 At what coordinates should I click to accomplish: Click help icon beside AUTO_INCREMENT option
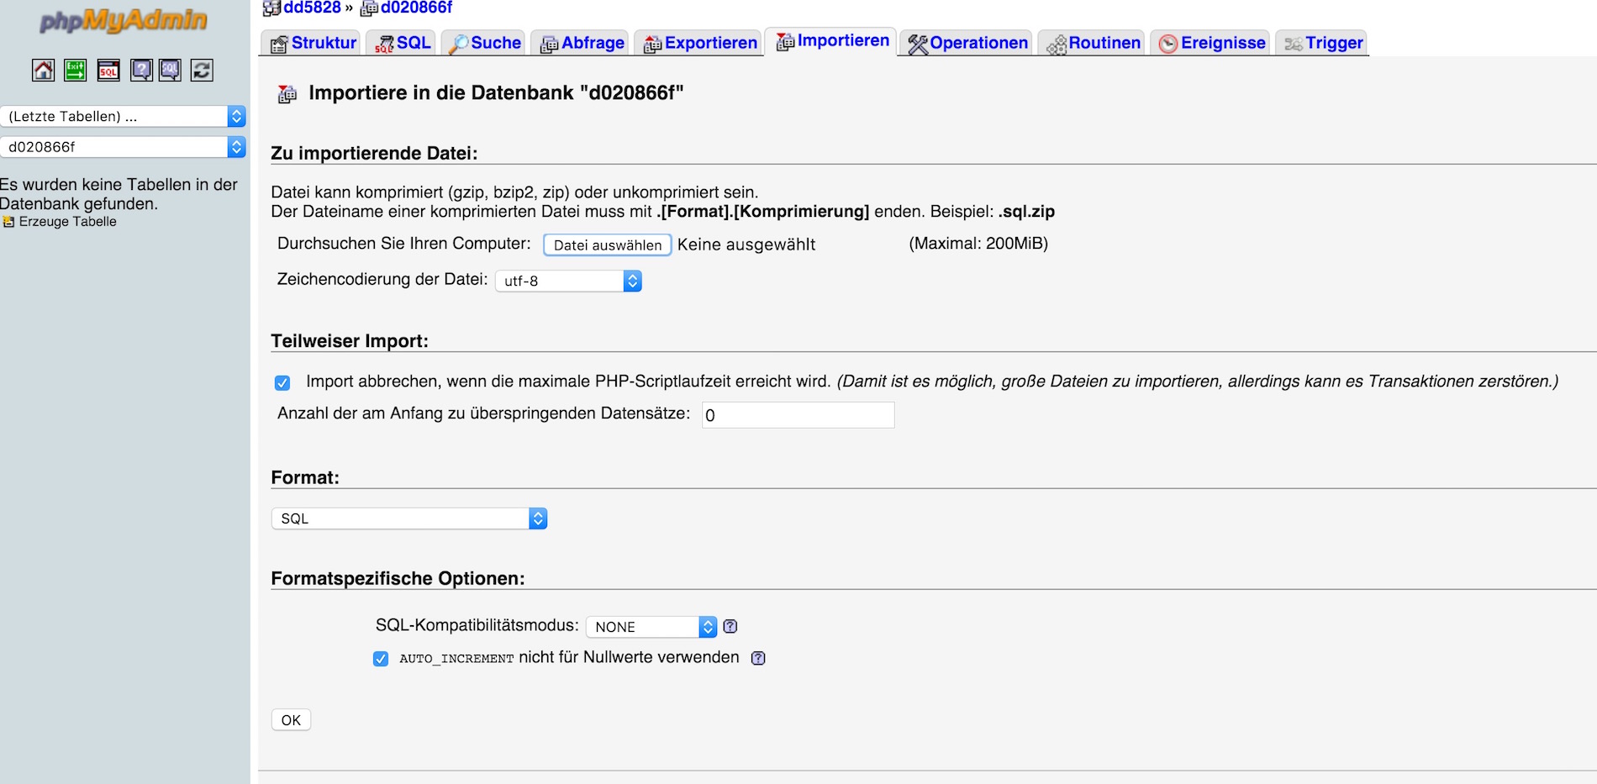(x=757, y=658)
